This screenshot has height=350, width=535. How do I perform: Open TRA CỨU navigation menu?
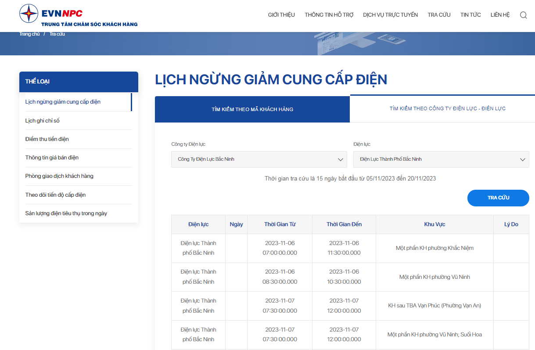coord(439,15)
